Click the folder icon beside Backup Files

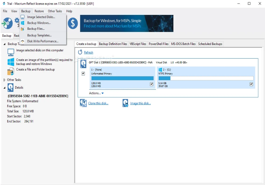tap(23, 29)
